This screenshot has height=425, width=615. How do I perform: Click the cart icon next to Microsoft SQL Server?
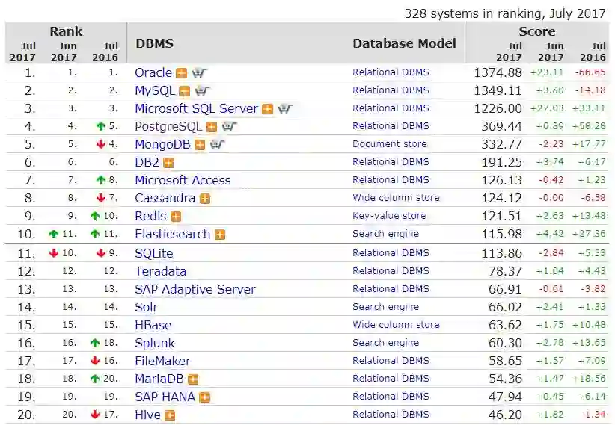pos(285,109)
